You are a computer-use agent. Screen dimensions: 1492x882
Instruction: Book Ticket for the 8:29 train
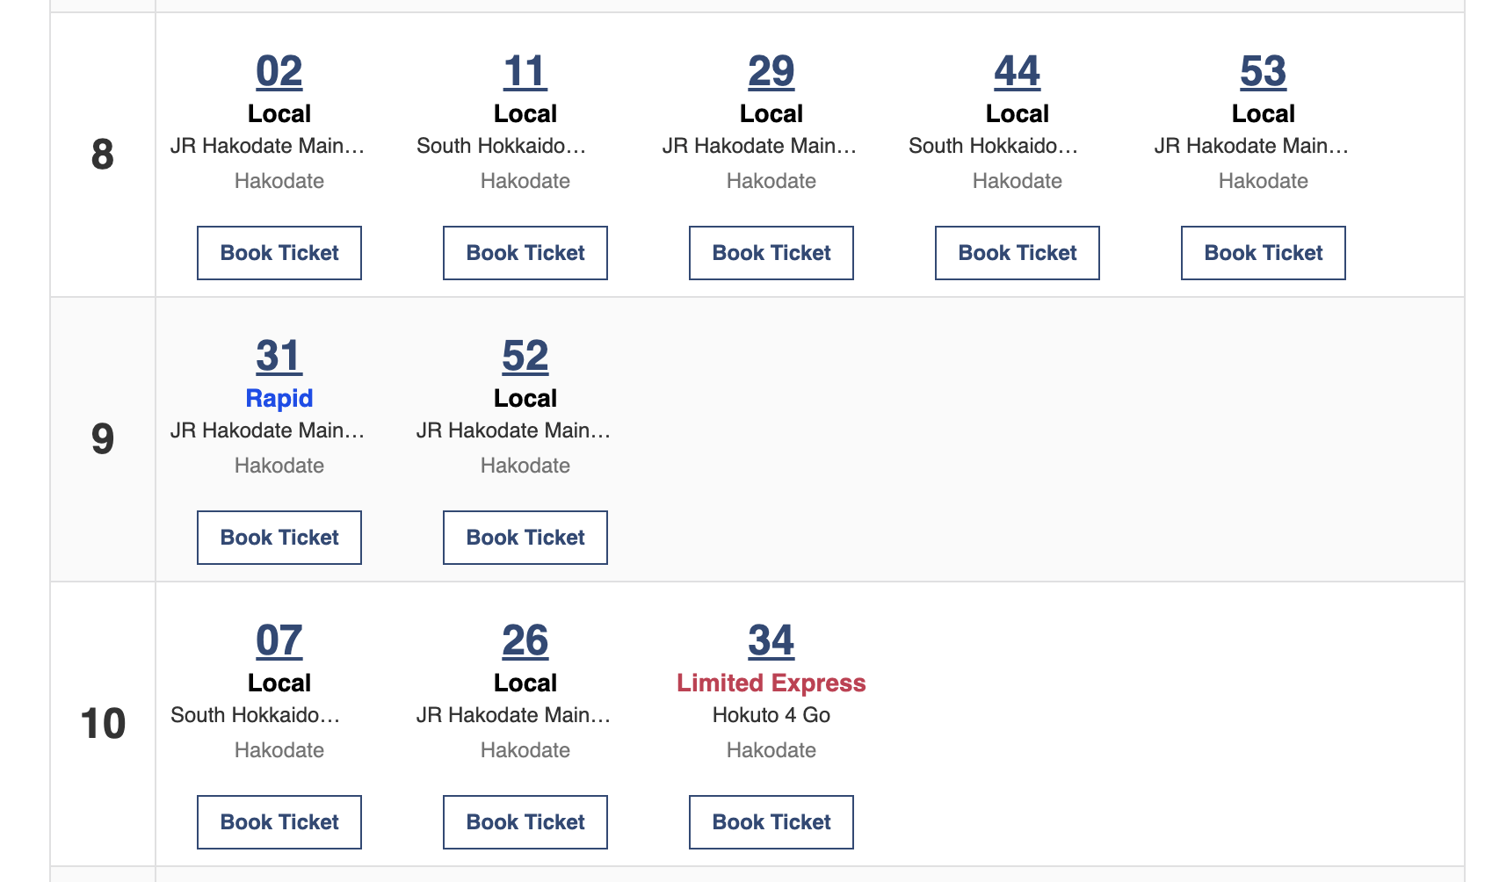[771, 253]
